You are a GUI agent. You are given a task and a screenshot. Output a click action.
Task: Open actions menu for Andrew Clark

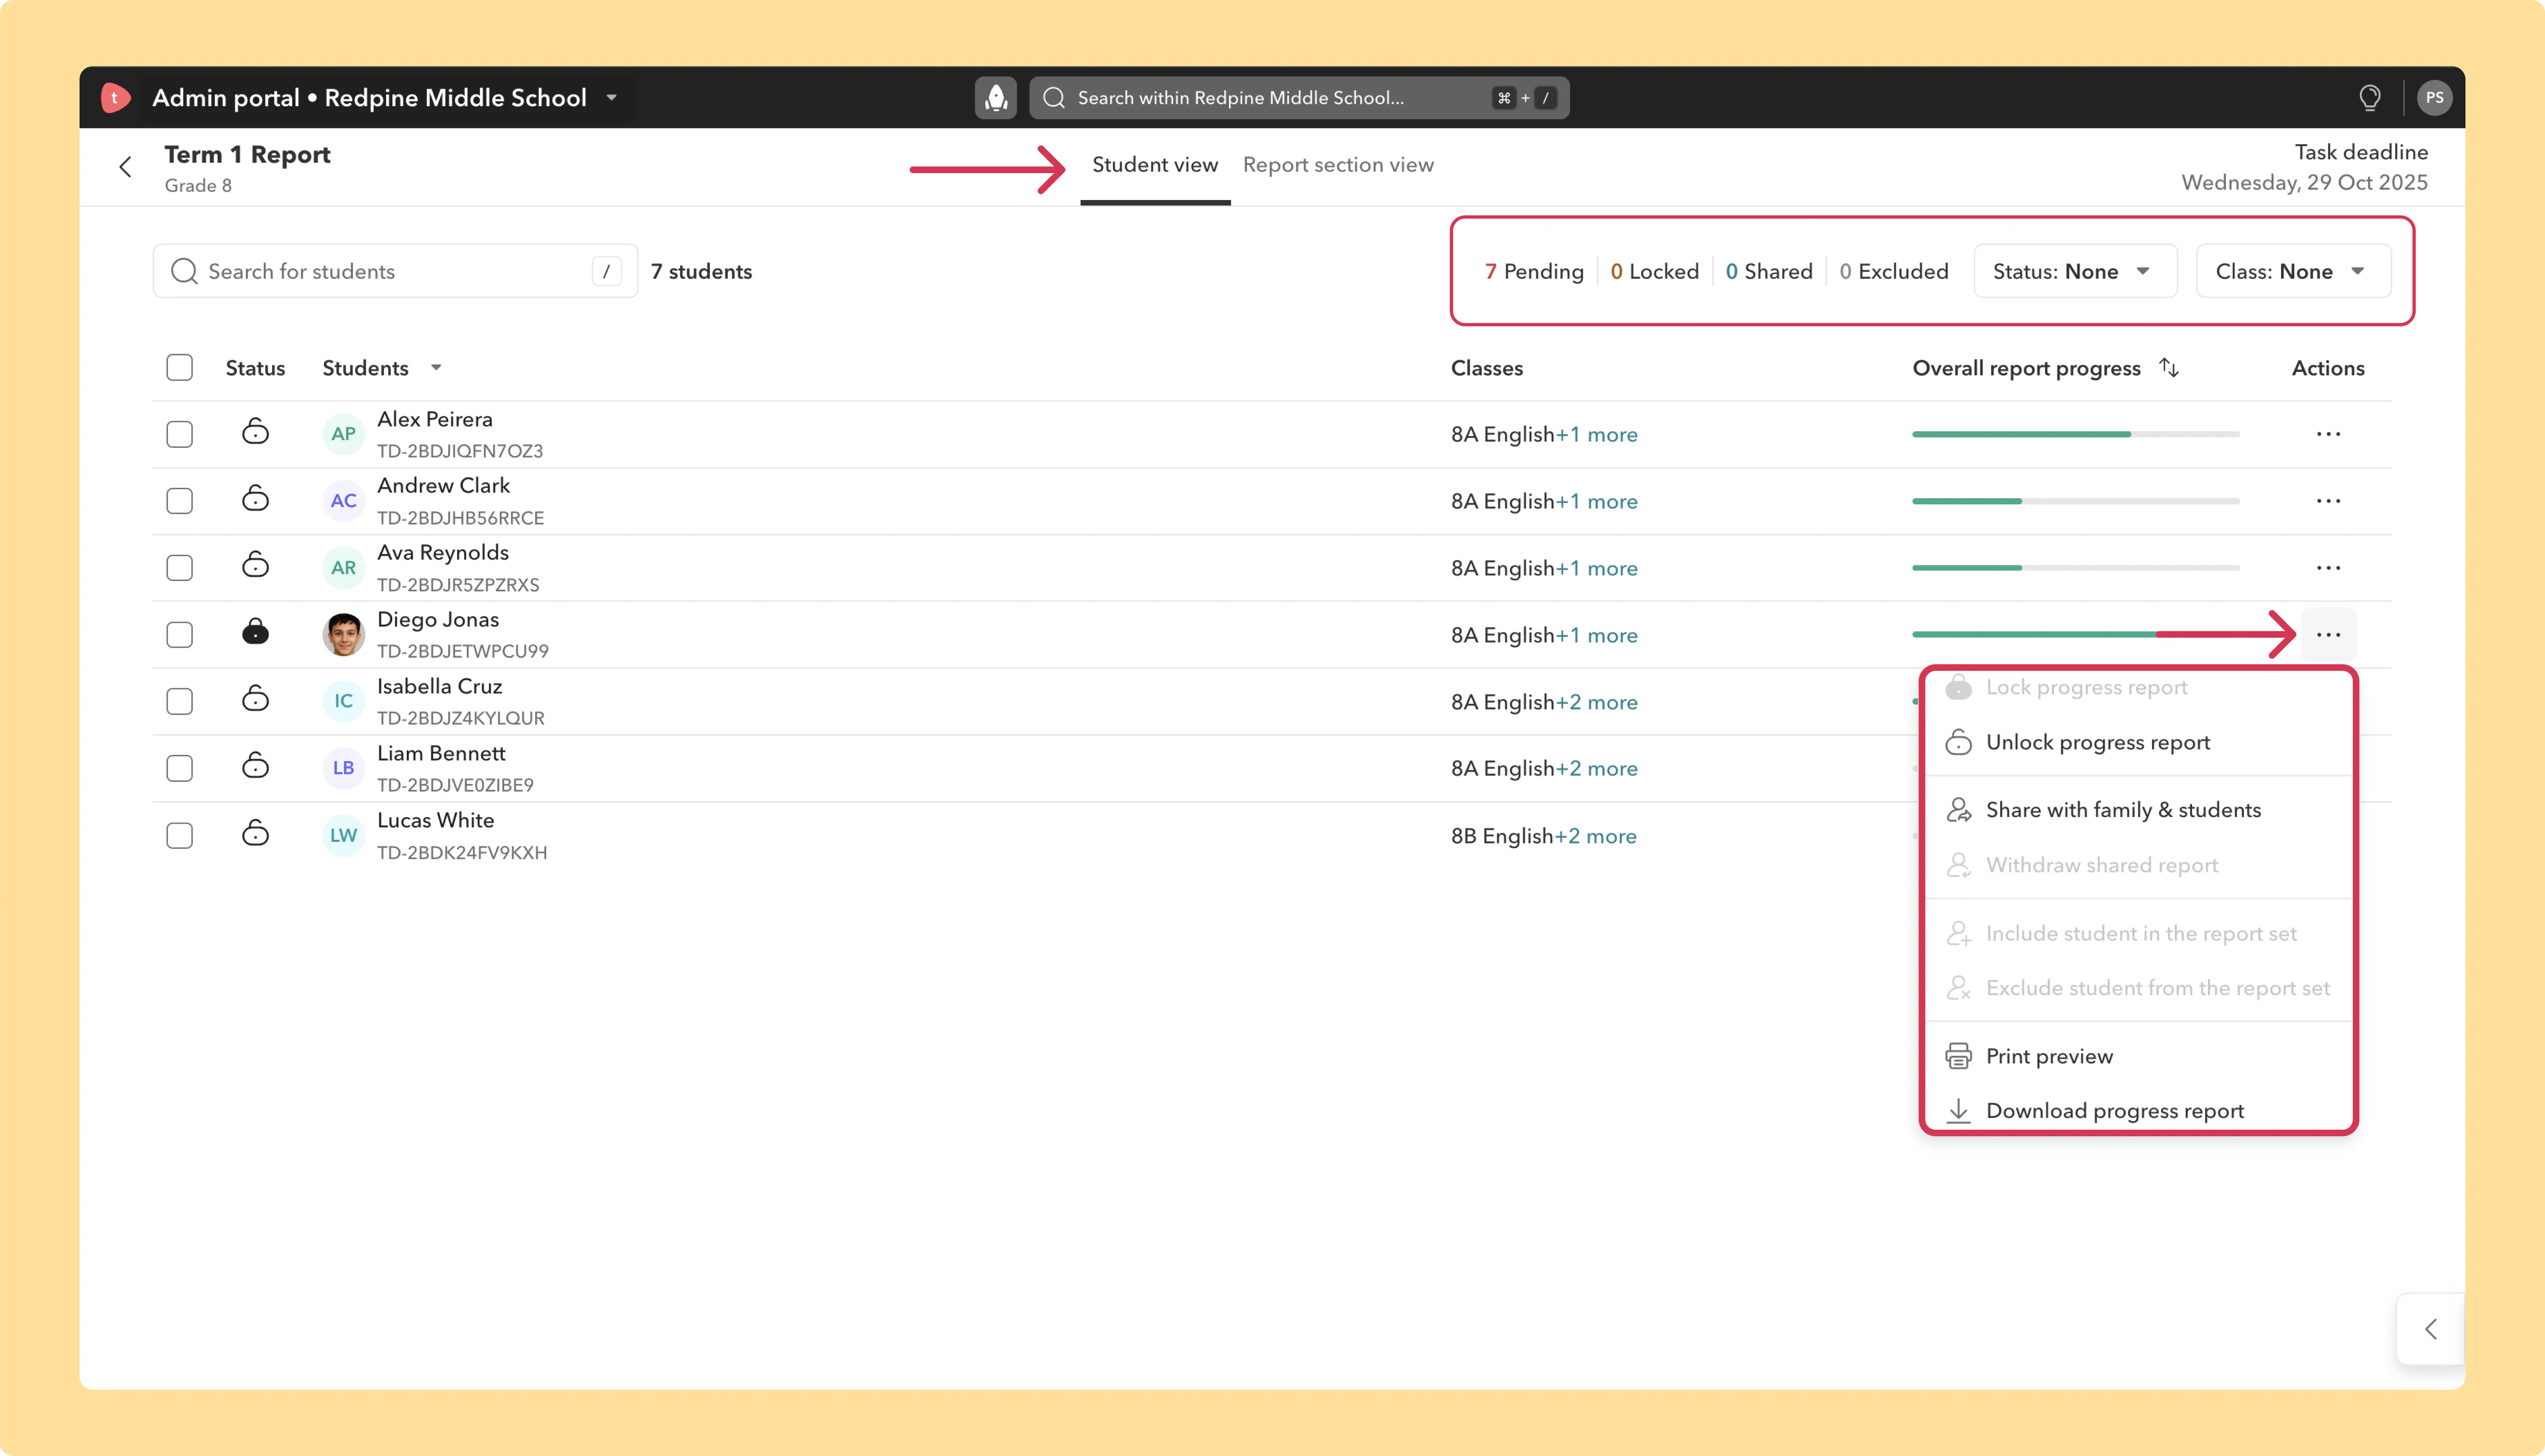pos(2328,501)
